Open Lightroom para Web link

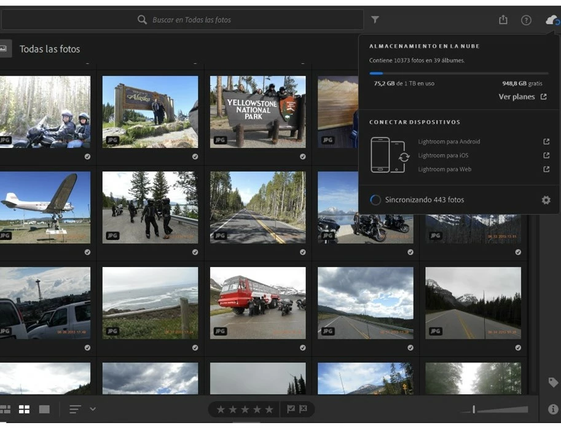[x=444, y=169]
